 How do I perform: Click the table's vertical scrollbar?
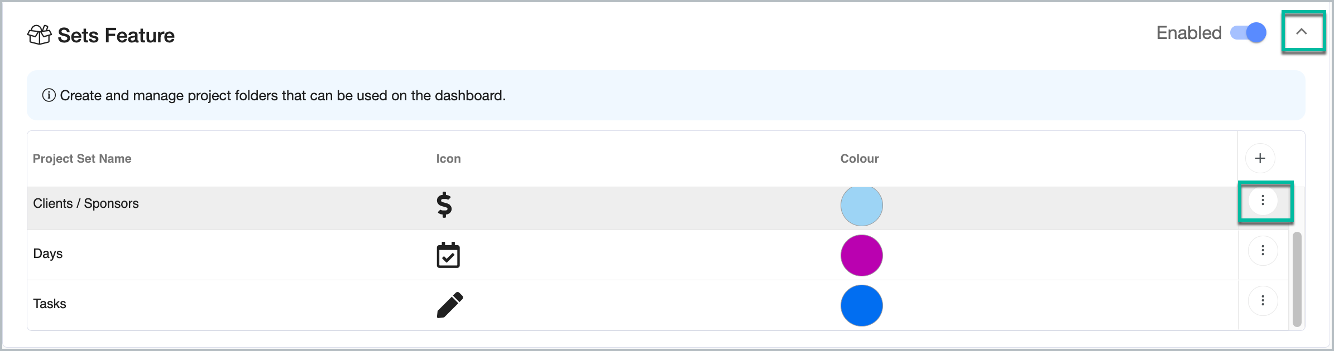pyautogui.click(x=1297, y=279)
